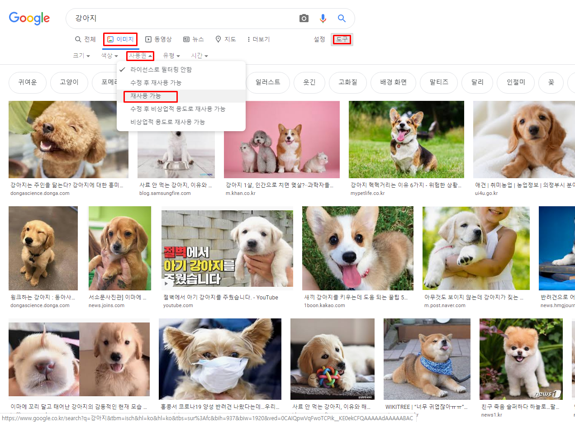Image resolution: width=575 pixels, height=422 pixels.
Task: Open 설정 settings link
Action: point(319,39)
